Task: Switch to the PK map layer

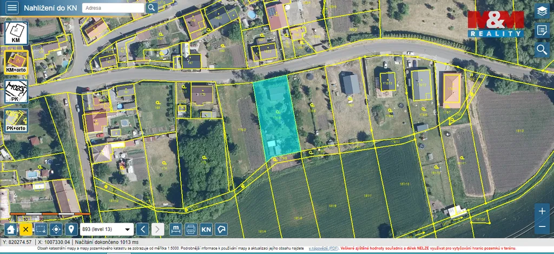Action: point(16,91)
